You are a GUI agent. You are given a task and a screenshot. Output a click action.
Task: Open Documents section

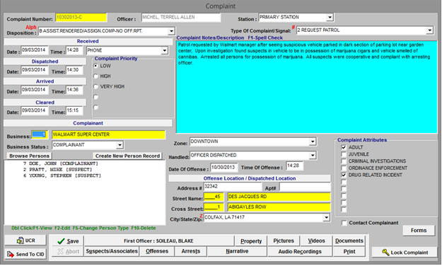pyautogui.click(x=349, y=241)
